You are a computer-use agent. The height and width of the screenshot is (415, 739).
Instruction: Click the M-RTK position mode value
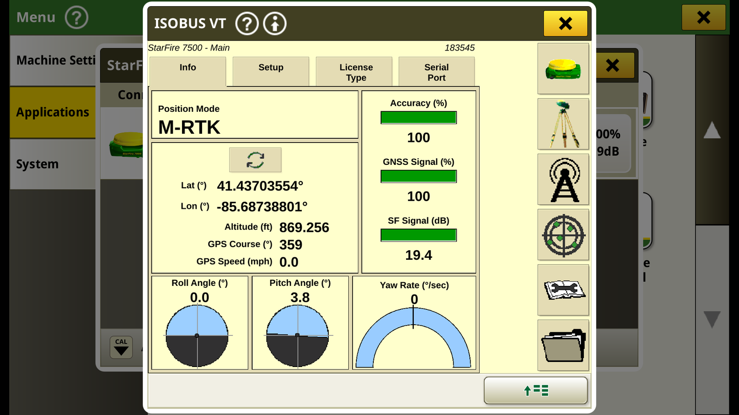(189, 128)
